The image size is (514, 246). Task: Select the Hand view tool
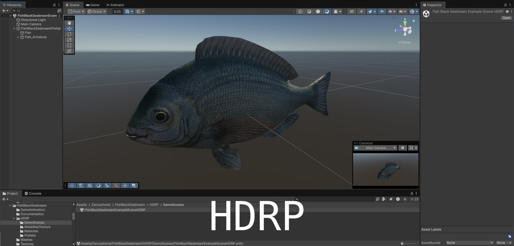point(69,23)
